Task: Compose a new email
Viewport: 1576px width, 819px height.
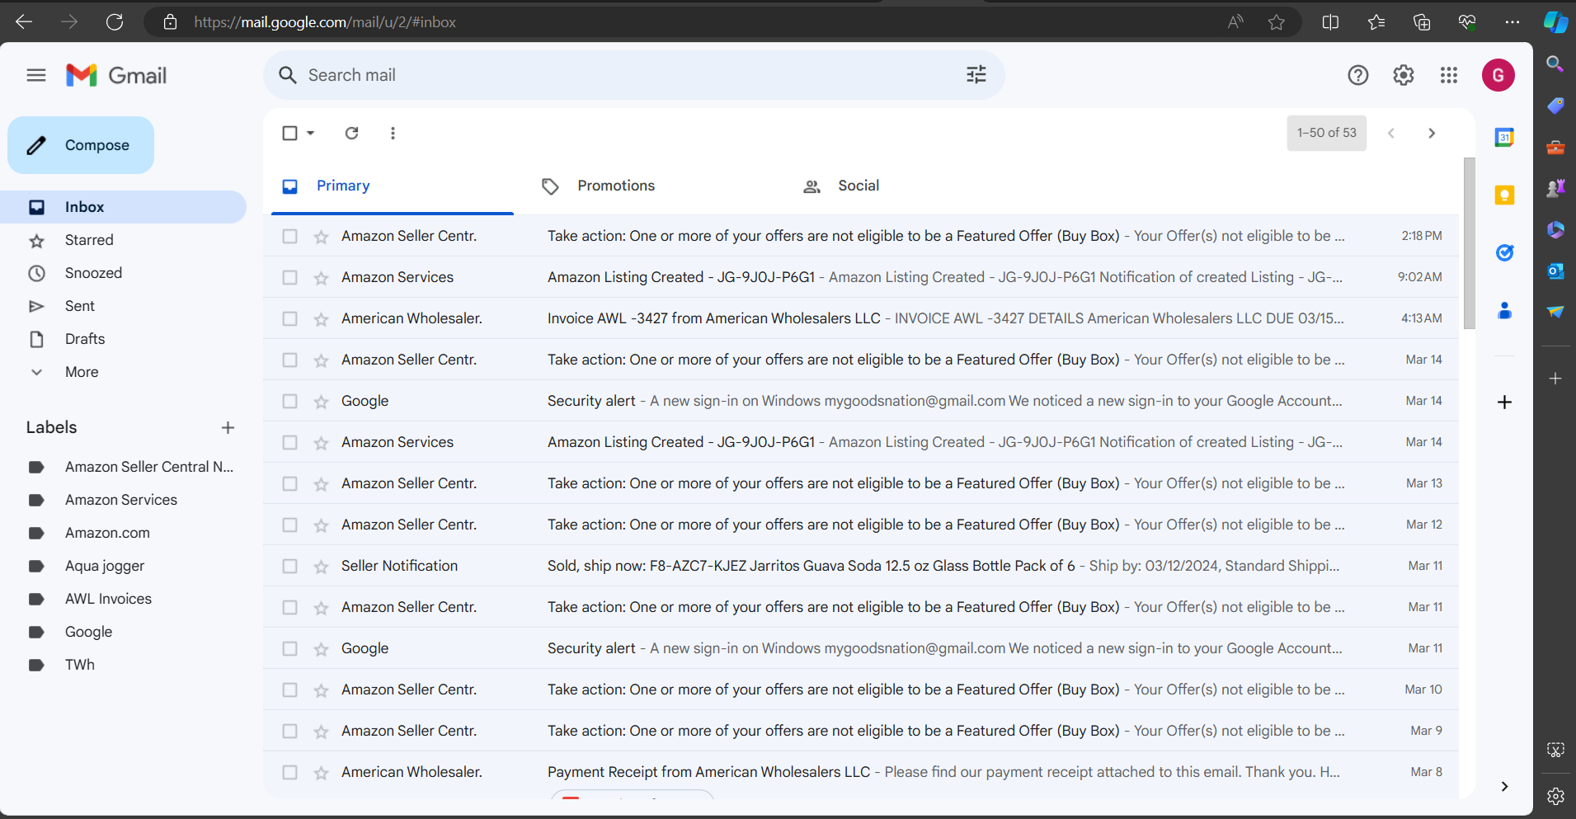Action: tap(81, 145)
